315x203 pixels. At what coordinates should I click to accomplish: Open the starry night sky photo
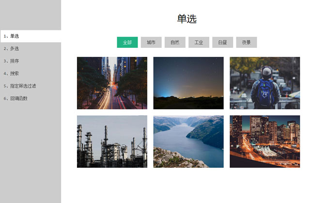[189, 83]
